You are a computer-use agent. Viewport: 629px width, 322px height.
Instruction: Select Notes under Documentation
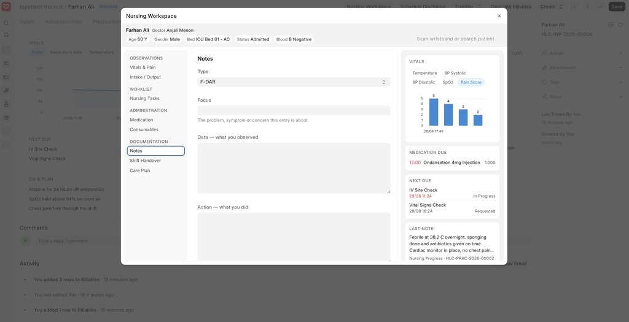(155, 151)
